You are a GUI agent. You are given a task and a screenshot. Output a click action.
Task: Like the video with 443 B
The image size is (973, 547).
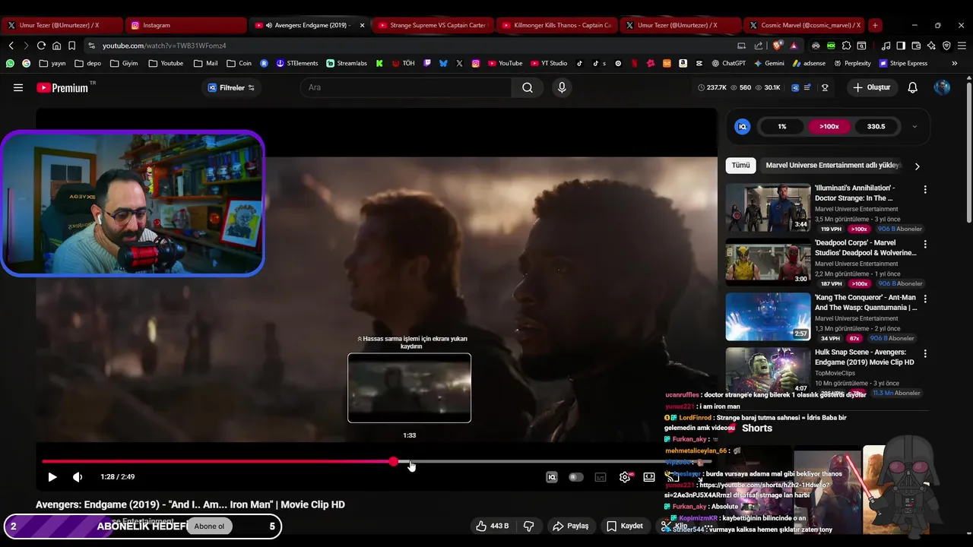tap(492, 526)
